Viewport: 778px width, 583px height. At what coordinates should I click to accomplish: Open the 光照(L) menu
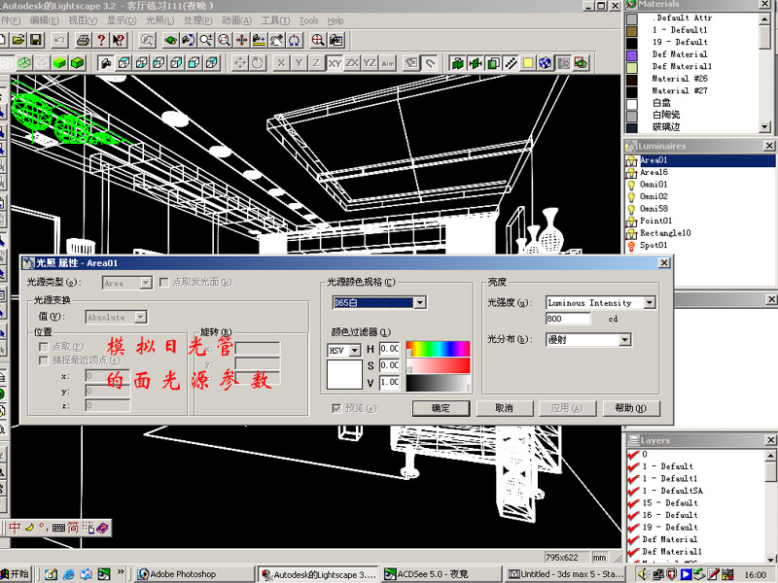point(159,20)
